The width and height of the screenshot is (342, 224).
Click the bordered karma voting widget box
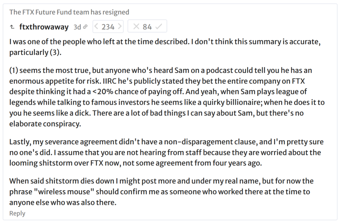[108, 26]
